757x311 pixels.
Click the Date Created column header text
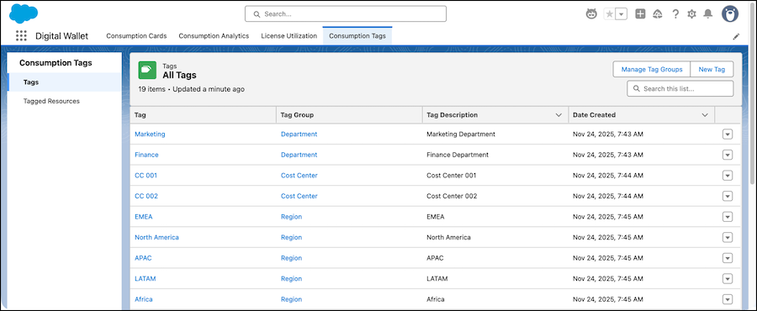pos(594,115)
